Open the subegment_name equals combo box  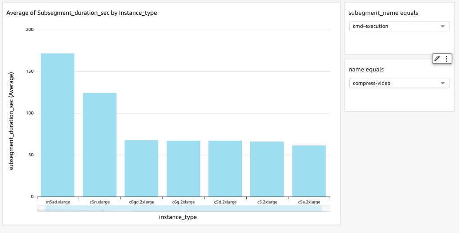tap(399, 27)
